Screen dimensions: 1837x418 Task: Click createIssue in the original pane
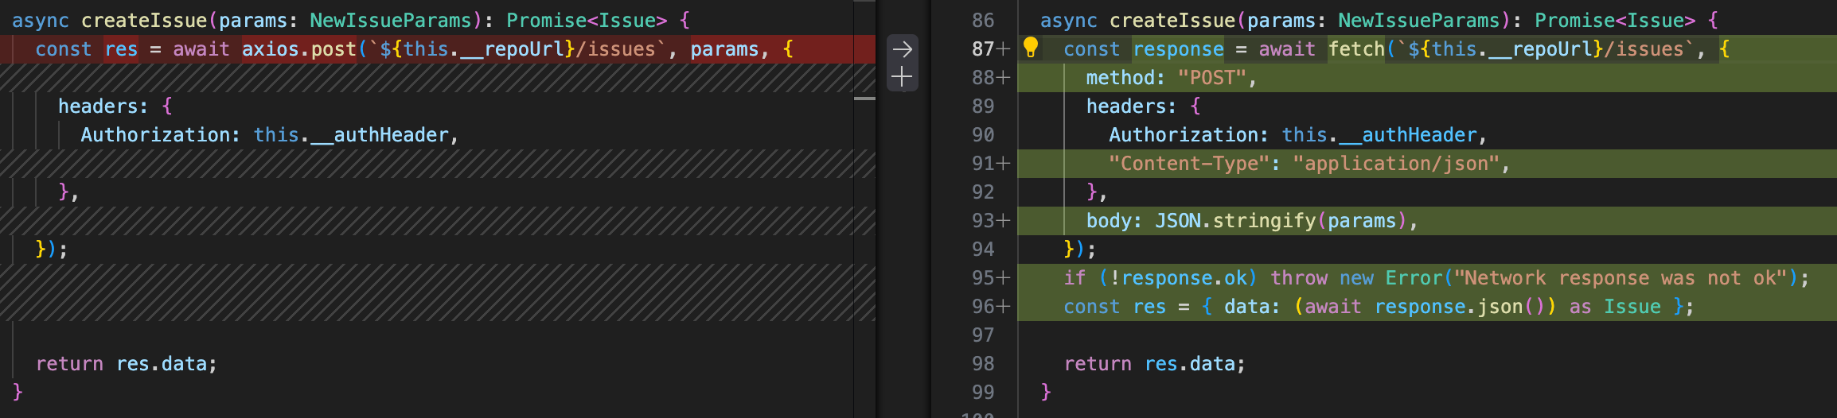click(x=144, y=21)
